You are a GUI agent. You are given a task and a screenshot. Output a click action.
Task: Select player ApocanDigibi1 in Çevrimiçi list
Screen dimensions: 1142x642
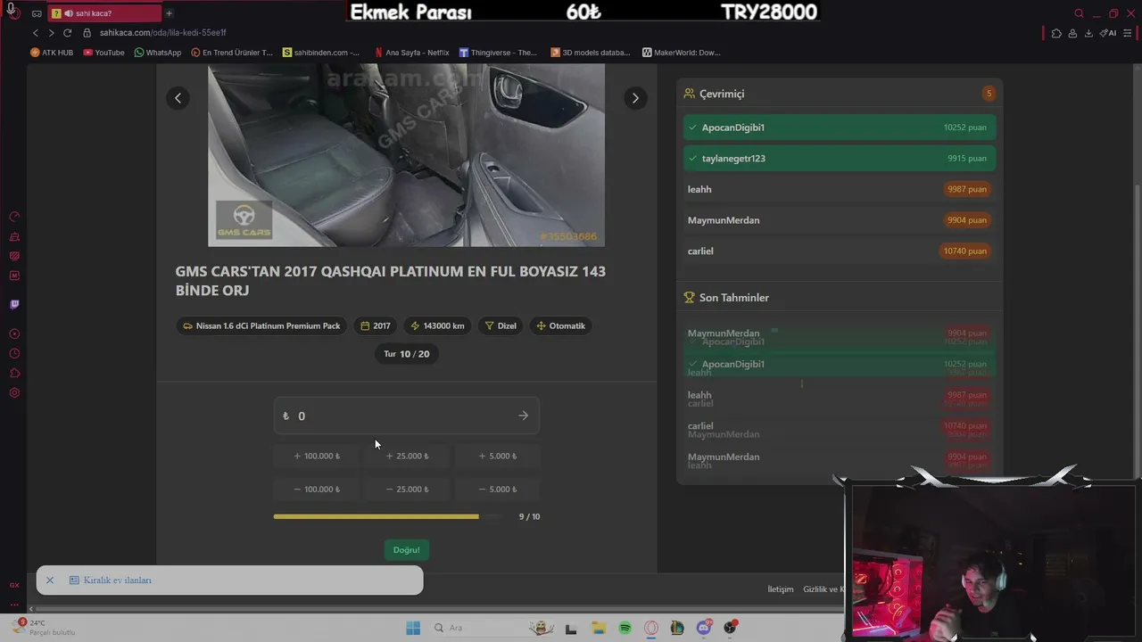point(840,128)
